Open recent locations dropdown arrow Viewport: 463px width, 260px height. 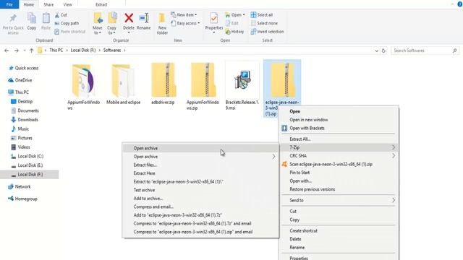pos(25,51)
